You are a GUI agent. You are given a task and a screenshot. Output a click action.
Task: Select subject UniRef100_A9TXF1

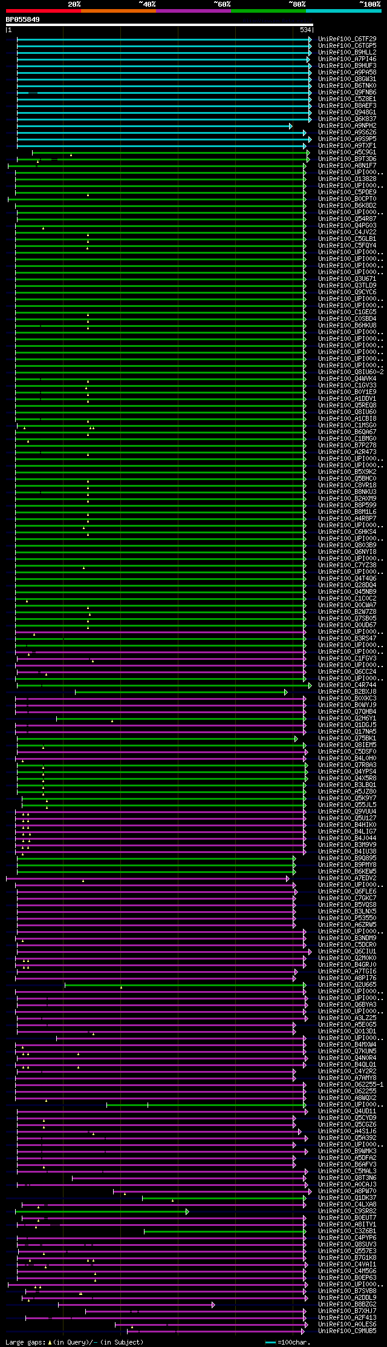pos(347,146)
